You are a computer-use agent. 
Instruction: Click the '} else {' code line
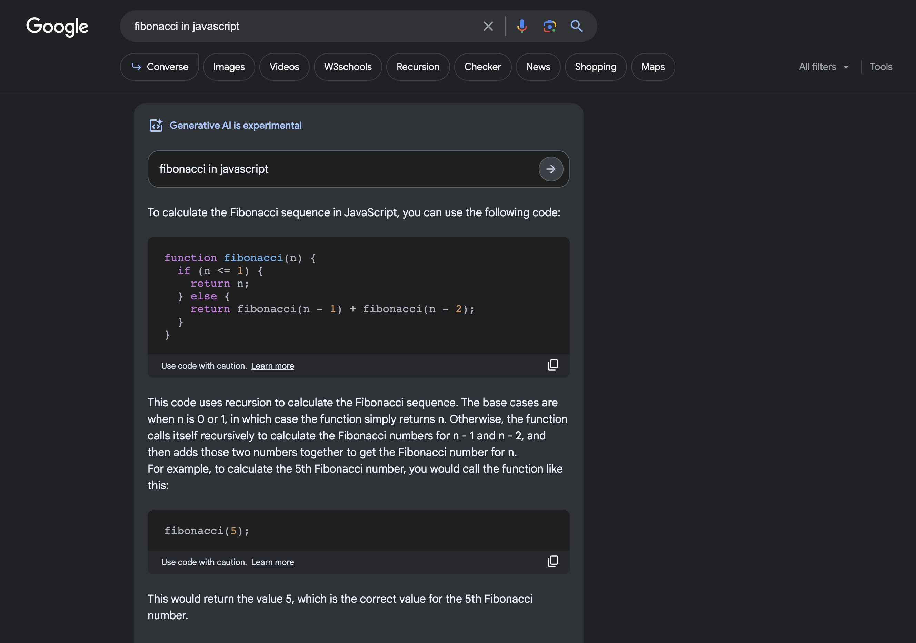pyautogui.click(x=203, y=297)
